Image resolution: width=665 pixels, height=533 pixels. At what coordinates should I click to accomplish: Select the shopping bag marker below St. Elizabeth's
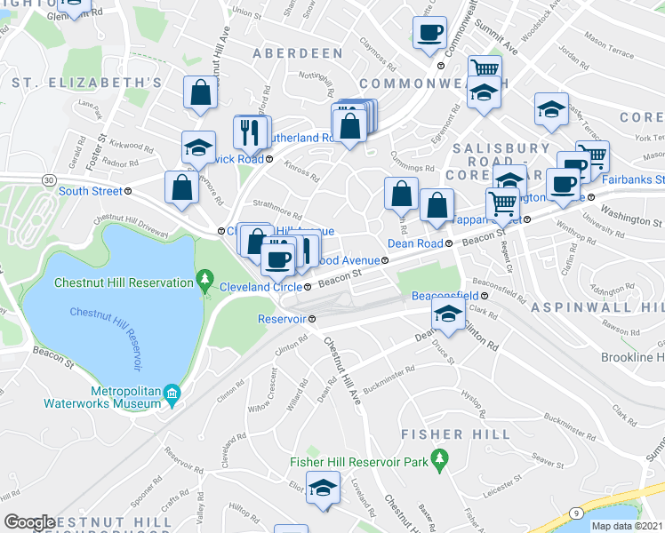click(200, 94)
